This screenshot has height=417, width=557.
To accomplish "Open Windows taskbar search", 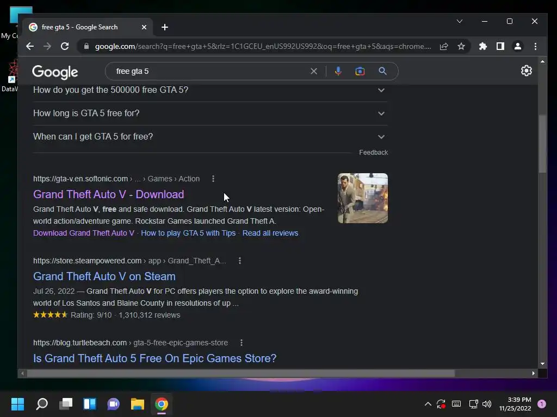I will pyautogui.click(x=42, y=404).
